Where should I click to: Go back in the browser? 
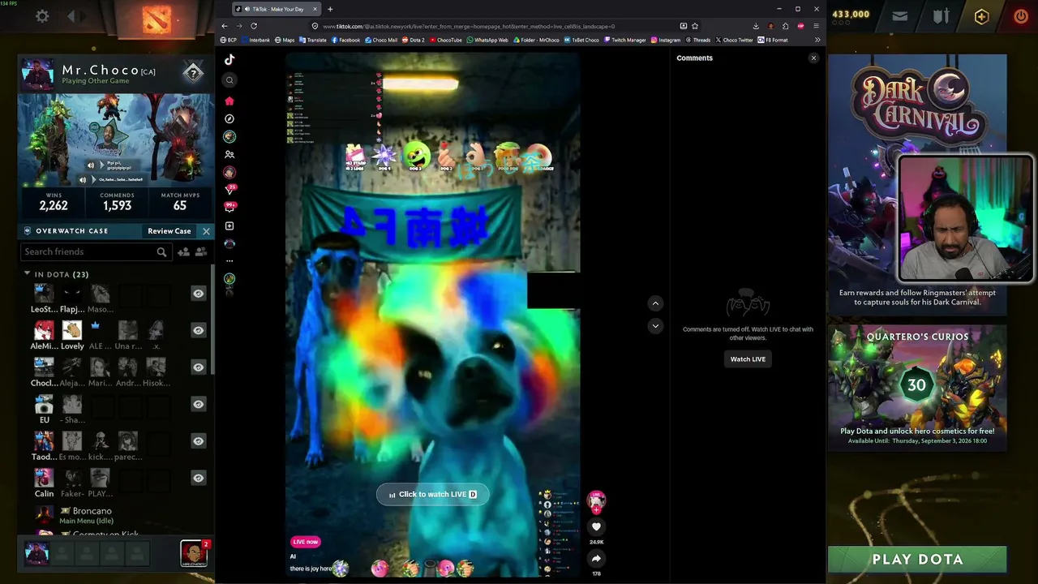[x=225, y=26]
